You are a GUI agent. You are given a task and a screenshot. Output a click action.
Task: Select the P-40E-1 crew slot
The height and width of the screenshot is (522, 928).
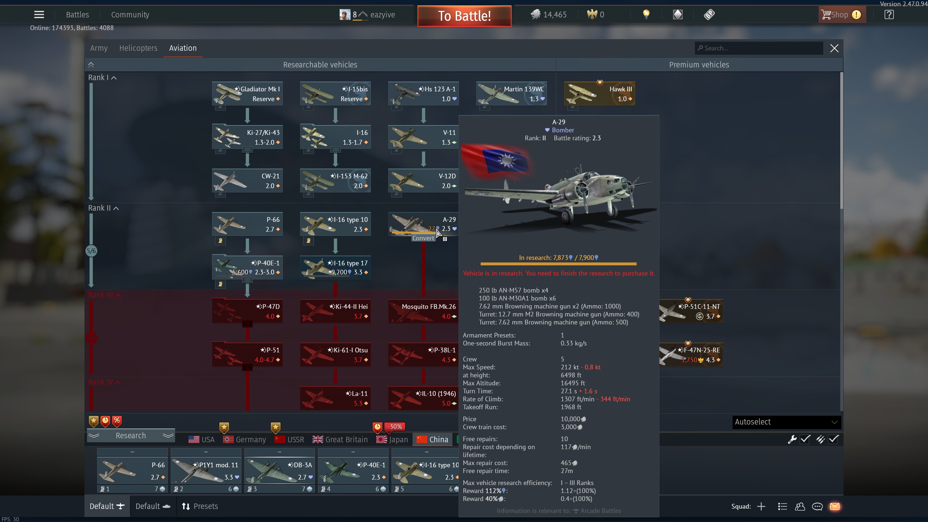pos(353,471)
